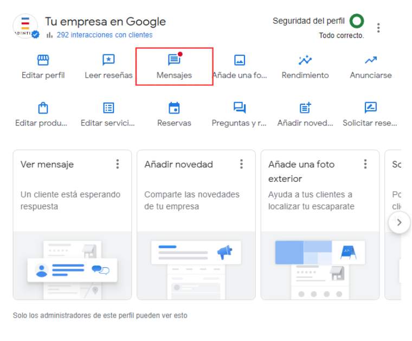The width and height of the screenshot is (412, 341).
Task: Open options menu on Añadir novedad card
Action: coord(241,164)
